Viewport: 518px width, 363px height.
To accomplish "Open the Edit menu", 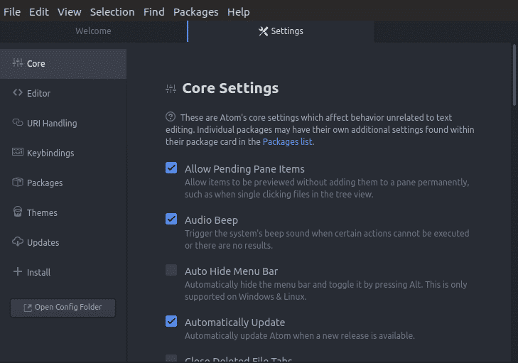I will [x=38, y=12].
